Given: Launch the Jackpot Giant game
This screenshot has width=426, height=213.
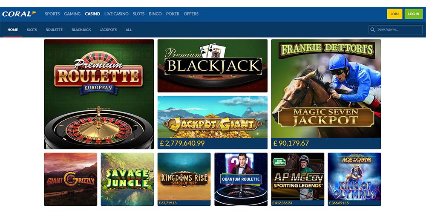Looking at the screenshot, I should point(213,122).
